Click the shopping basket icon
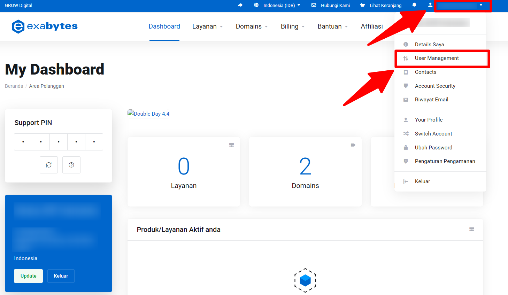The height and width of the screenshot is (295, 508). [363, 5]
